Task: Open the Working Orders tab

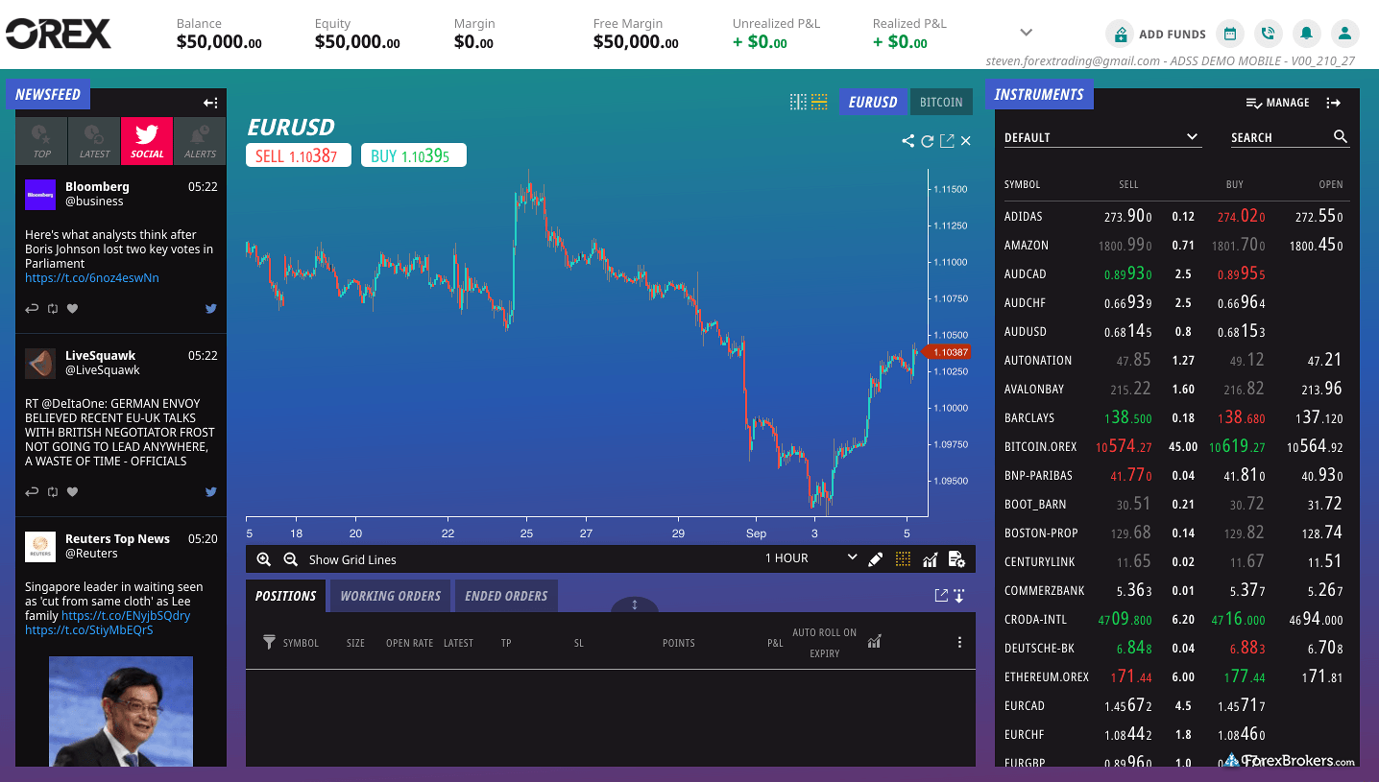Action: 391,596
